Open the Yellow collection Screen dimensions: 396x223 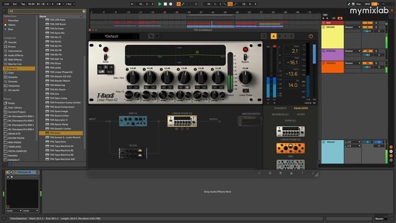12,25
